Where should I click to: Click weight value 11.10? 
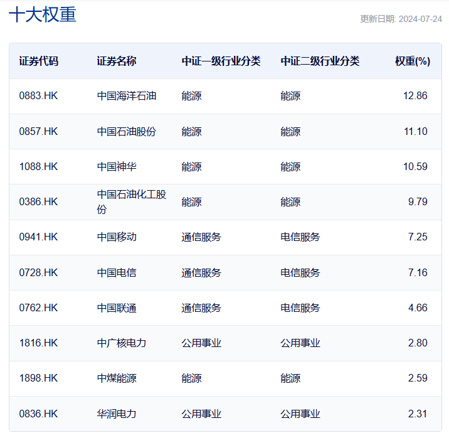[x=416, y=132]
